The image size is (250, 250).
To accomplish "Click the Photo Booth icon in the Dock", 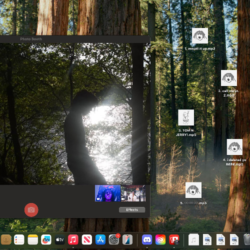I will (x=174, y=239).
